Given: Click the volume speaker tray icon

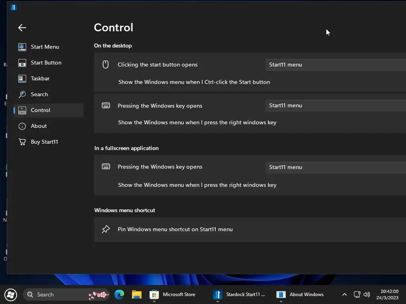Looking at the screenshot, I should [x=367, y=294].
